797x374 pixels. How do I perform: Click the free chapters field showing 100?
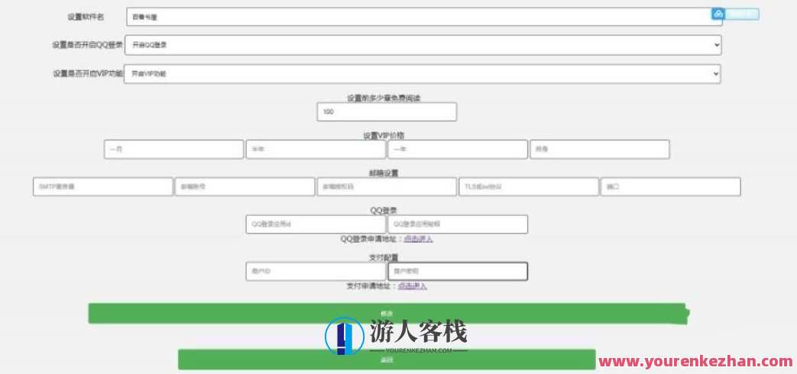click(387, 111)
